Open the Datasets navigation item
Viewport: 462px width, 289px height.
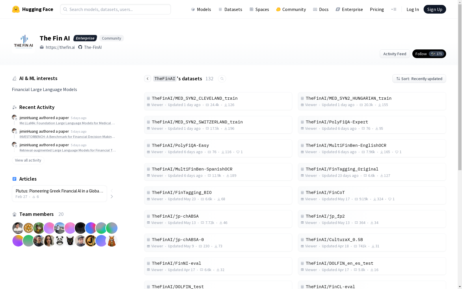tap(230, 9)
